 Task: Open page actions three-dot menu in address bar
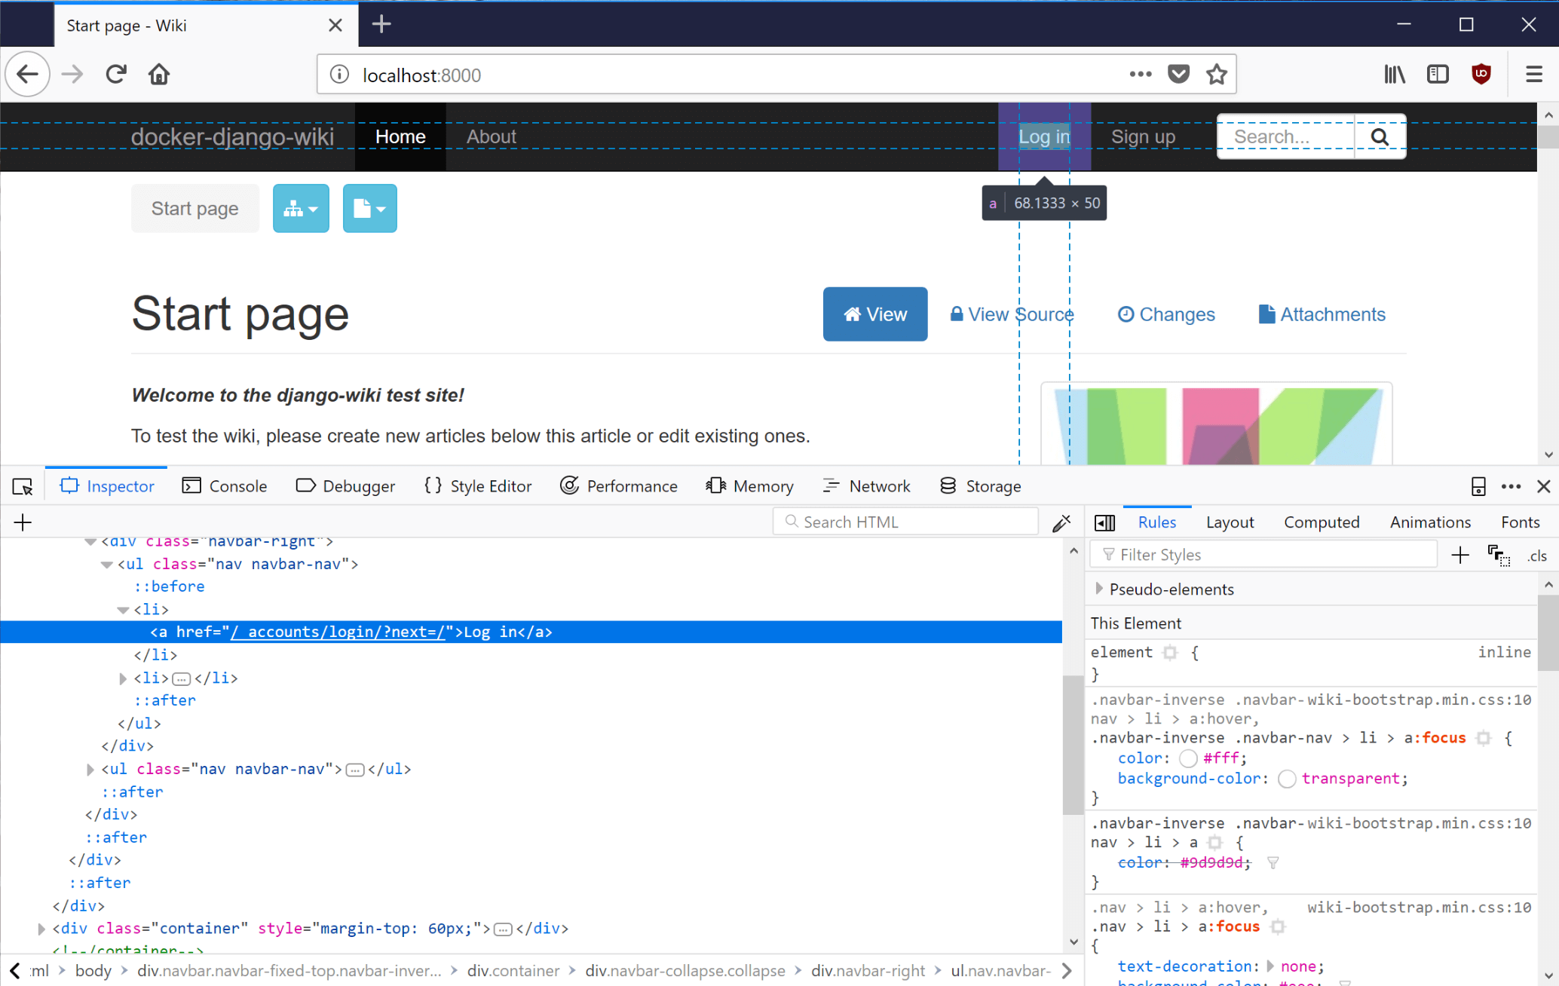pyautogui.click(x=1141, y=75)
